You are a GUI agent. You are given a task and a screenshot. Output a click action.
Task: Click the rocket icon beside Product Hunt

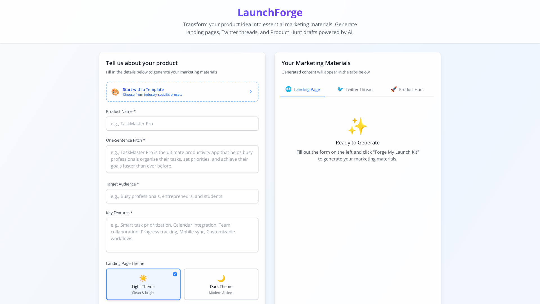[394, 89]
